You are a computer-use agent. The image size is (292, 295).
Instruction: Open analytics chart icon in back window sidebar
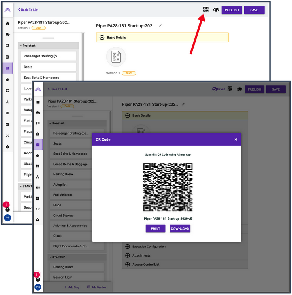8,124
